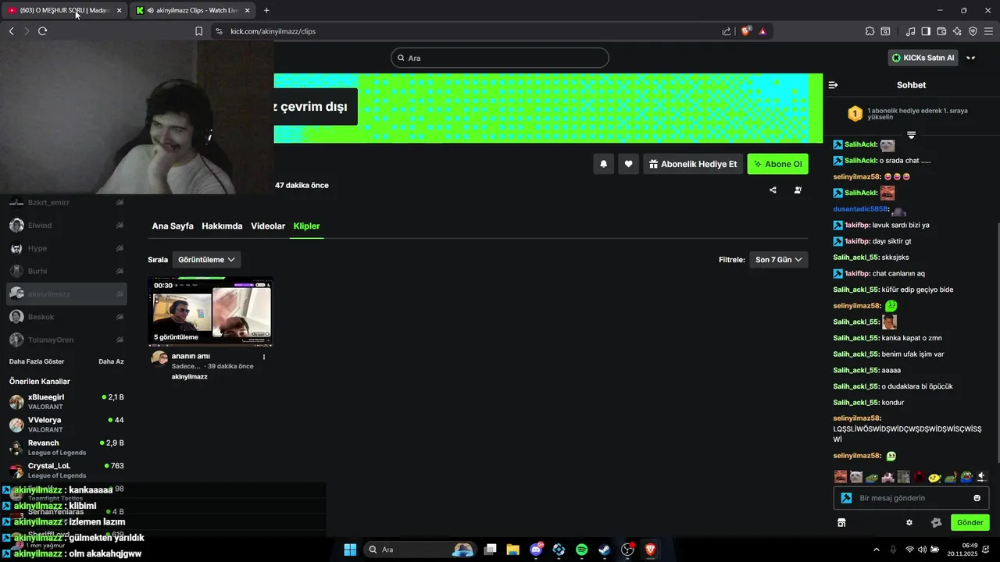Open Discord from the taskbar
The width and height of the screenshot is (1000, 562).
point(536,550)
